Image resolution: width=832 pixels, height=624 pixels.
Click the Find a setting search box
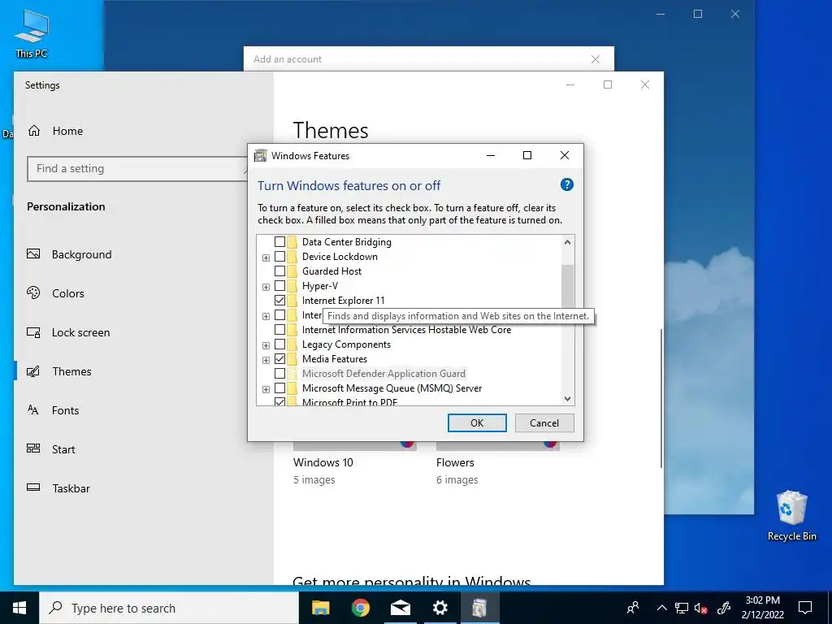click(138, 169)
